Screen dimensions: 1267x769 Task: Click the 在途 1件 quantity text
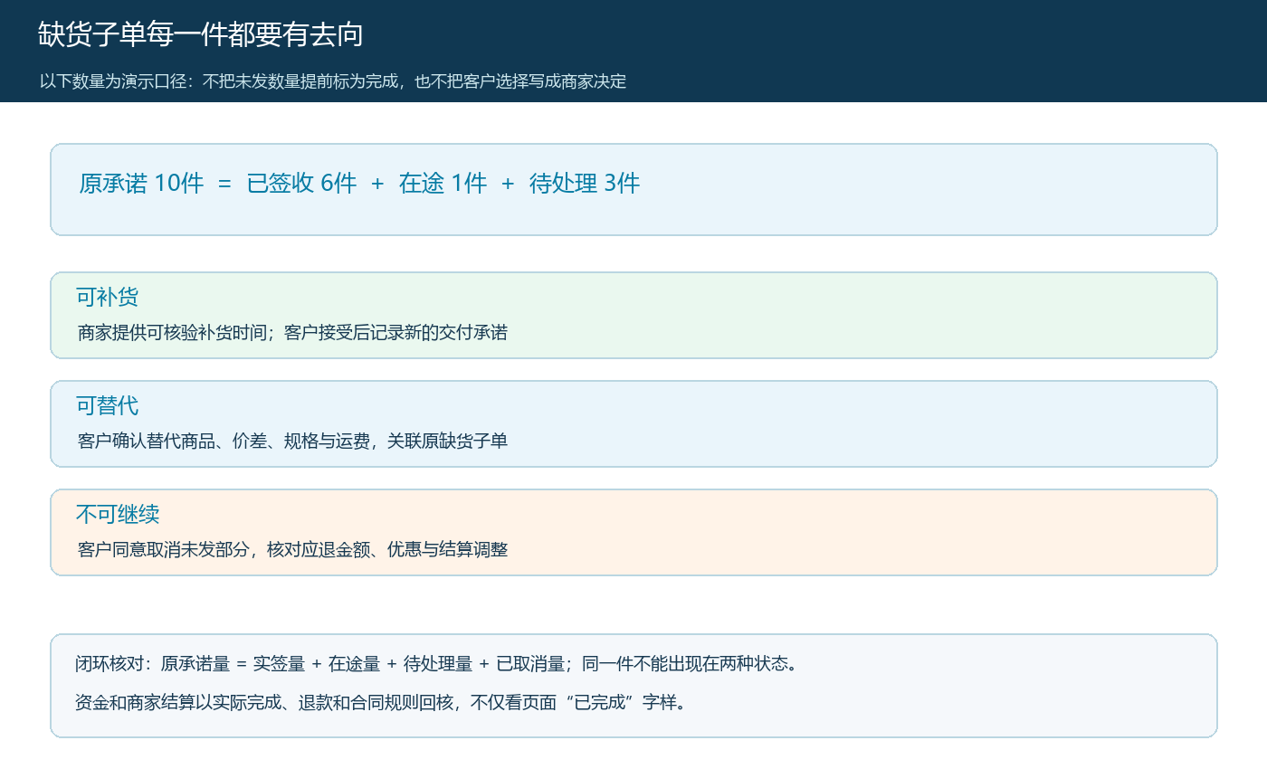443,183
